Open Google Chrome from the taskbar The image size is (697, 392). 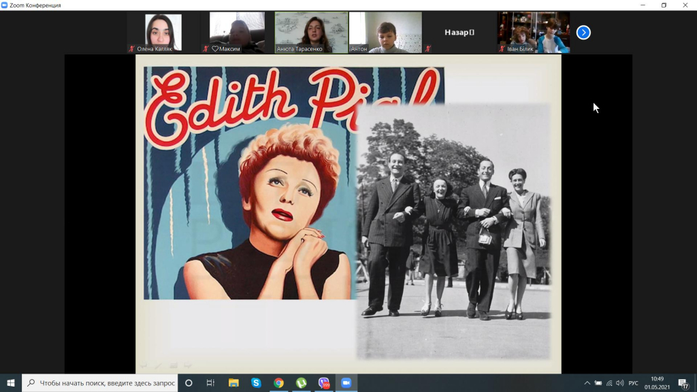278,382
